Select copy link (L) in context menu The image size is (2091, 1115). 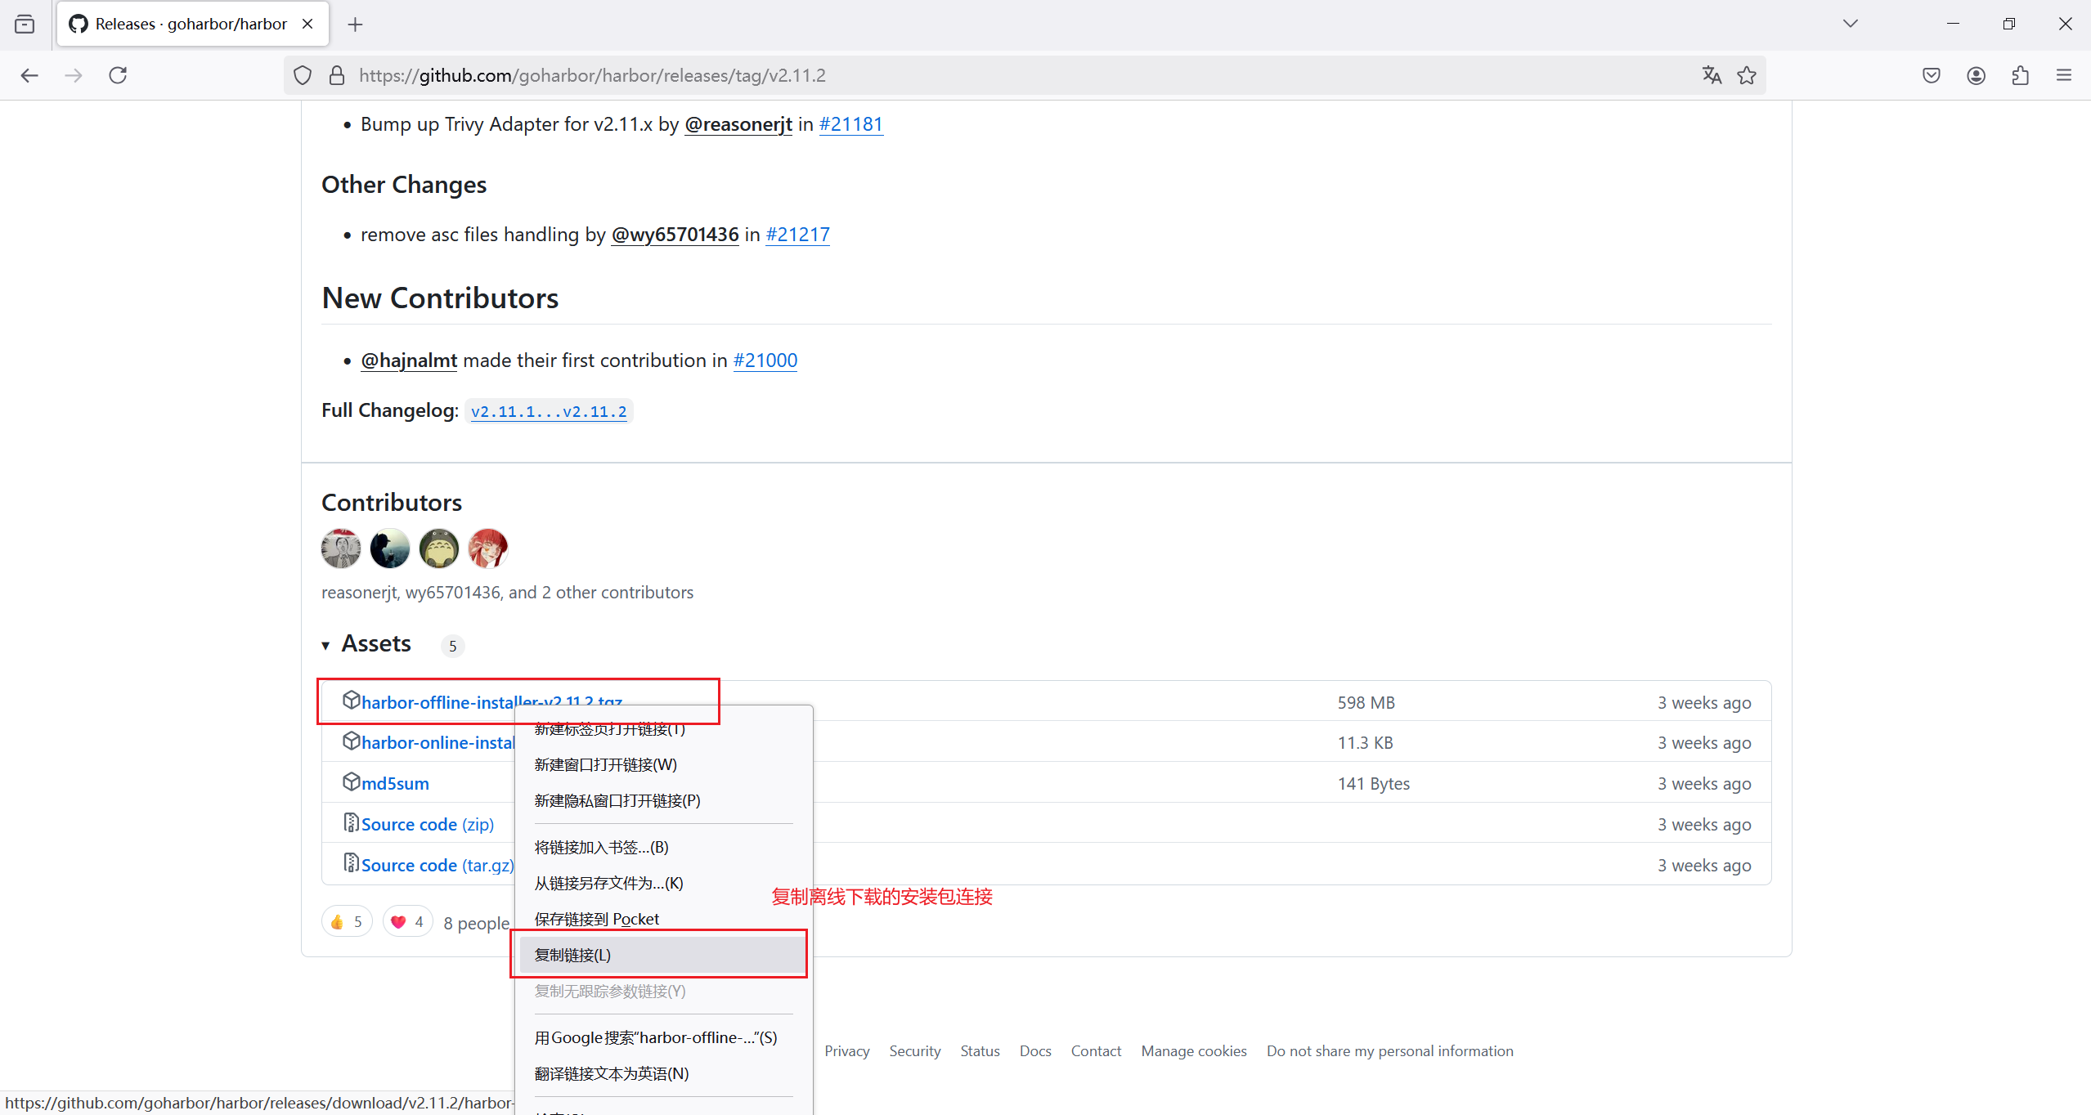coord(663,955)
